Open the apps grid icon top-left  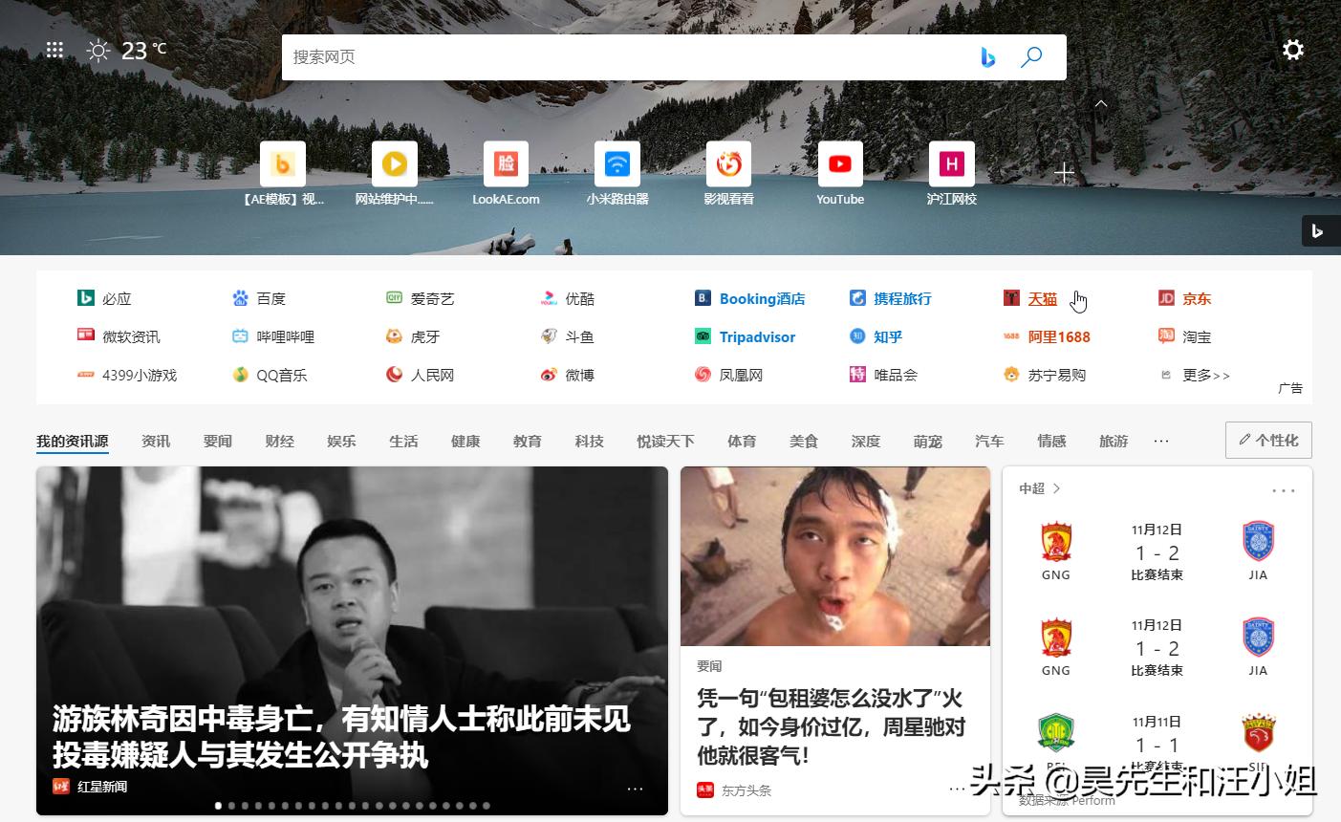click(54, 50)
